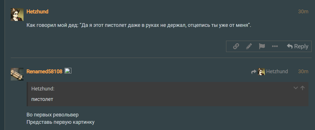
Task: Open Hetzhund name in reply-to indicator
Action: (277, 71)
